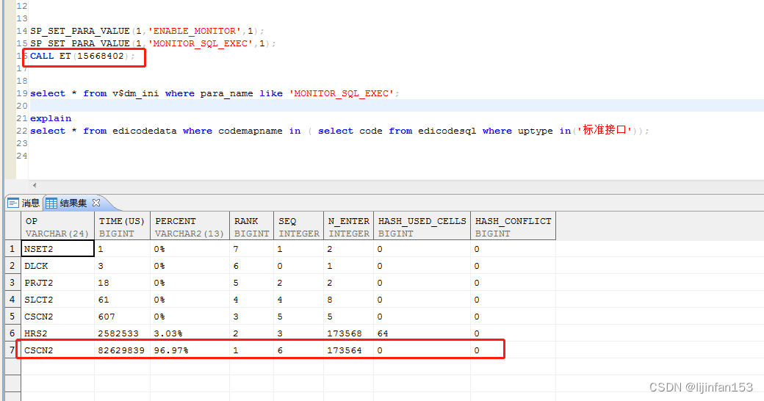Select the NSET2 cell in row 1

(x=57, y=249)
